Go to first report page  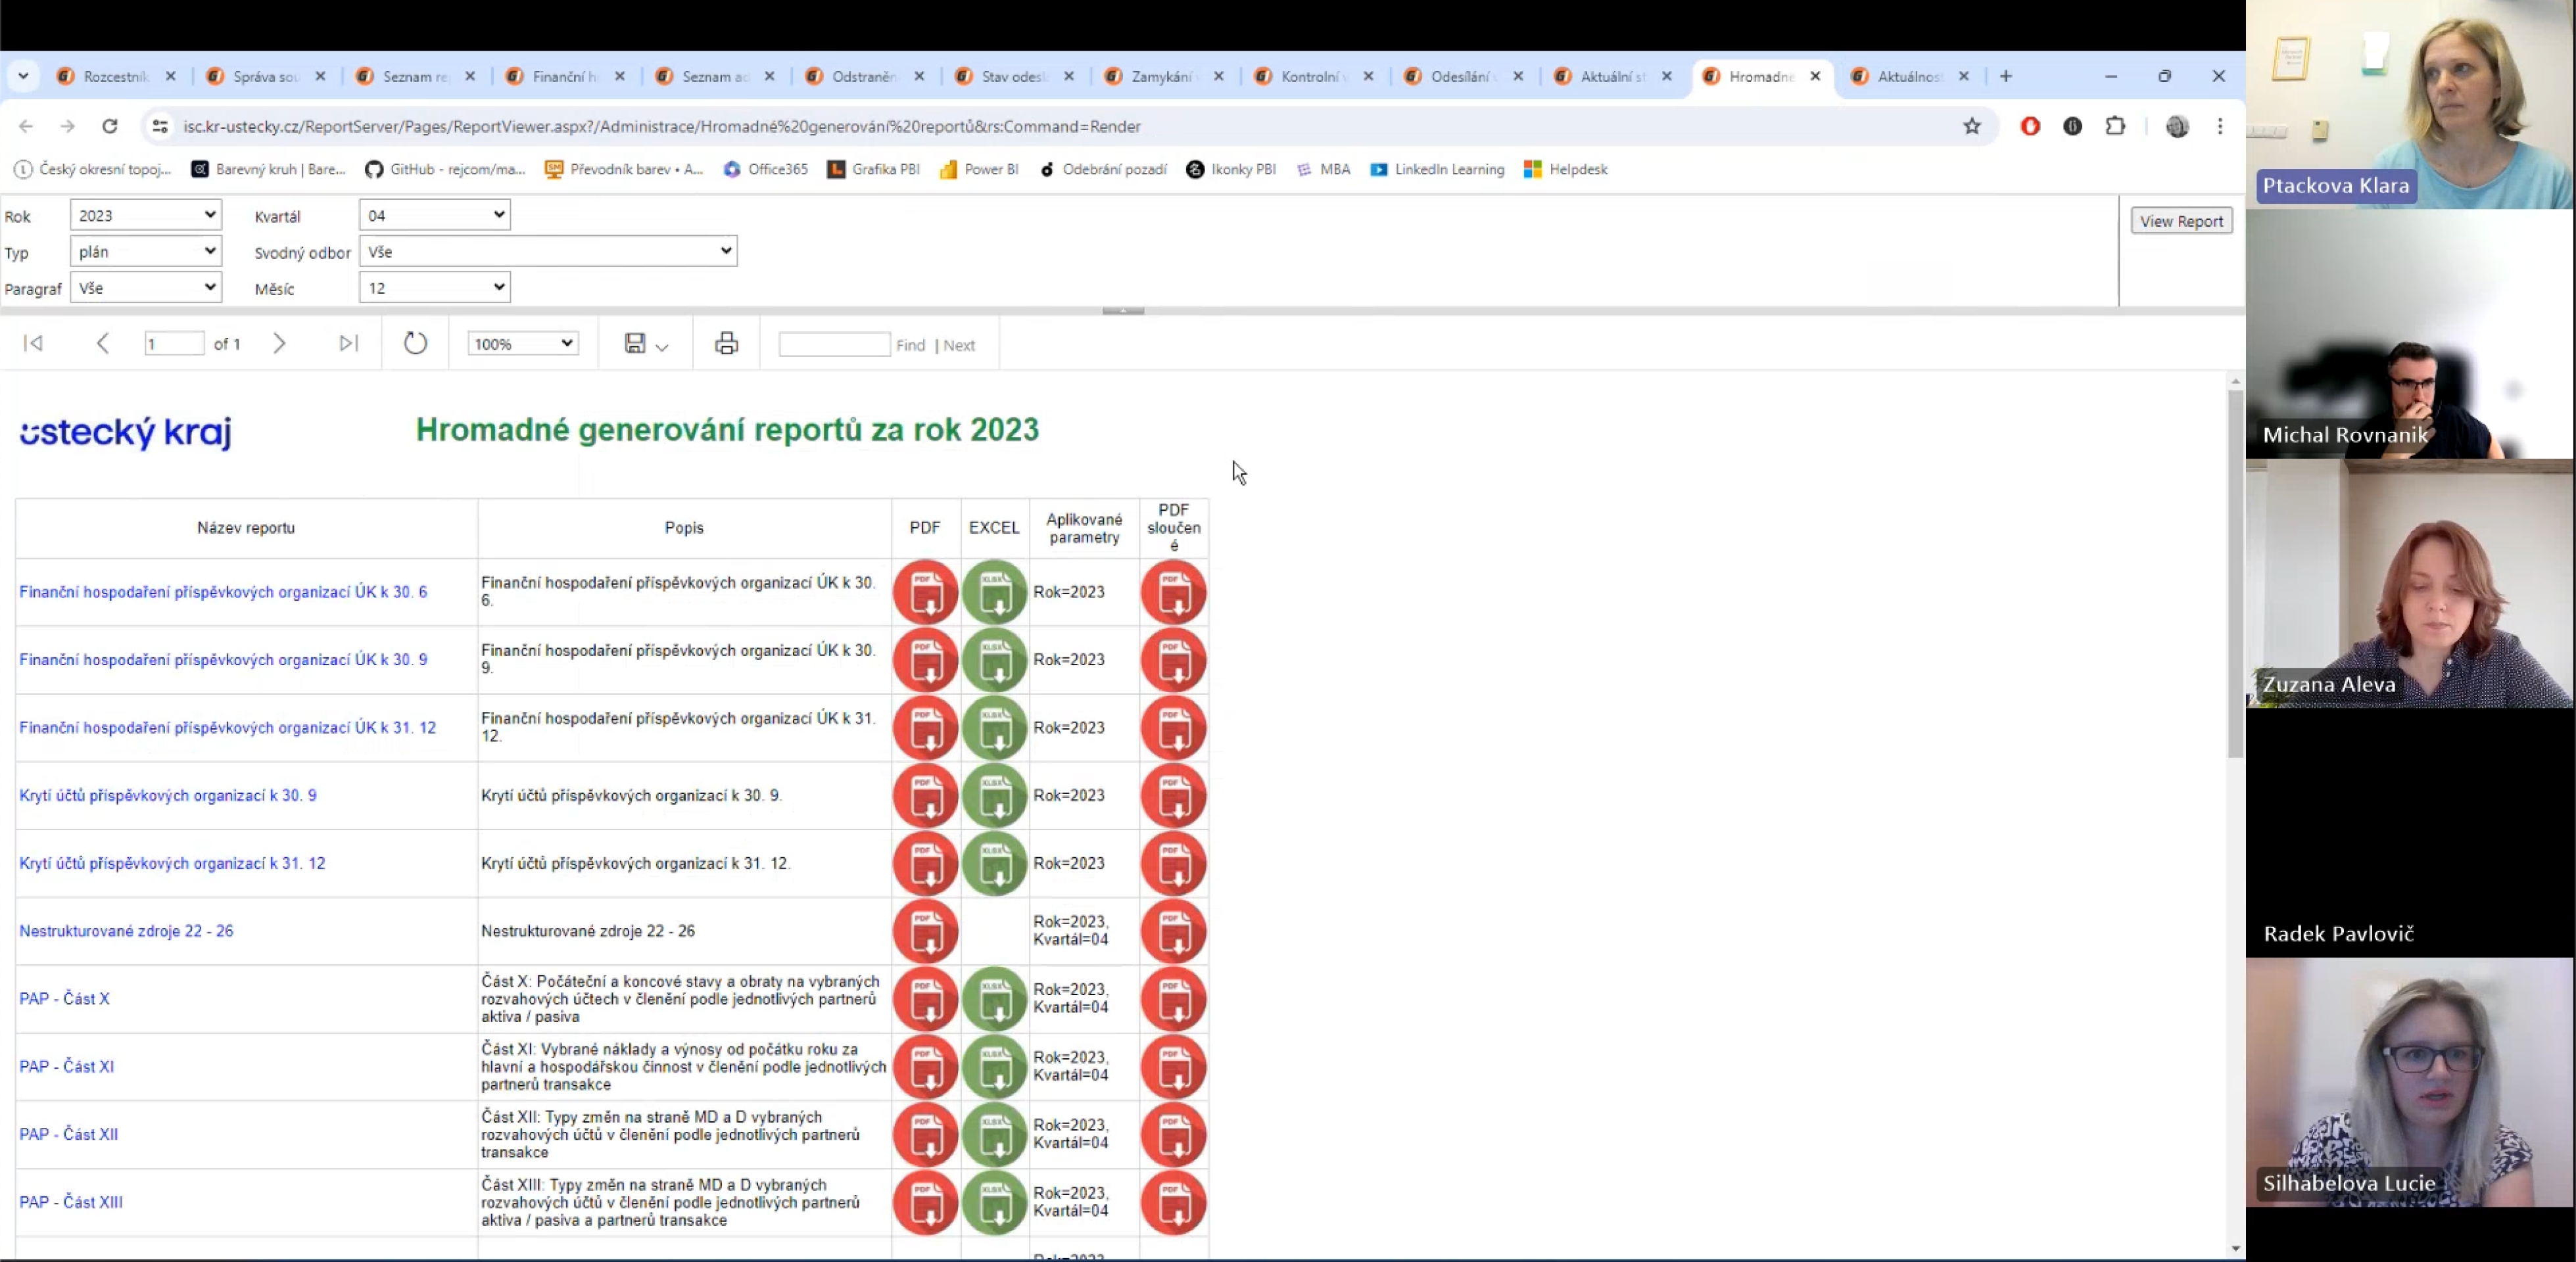point(33,344)
